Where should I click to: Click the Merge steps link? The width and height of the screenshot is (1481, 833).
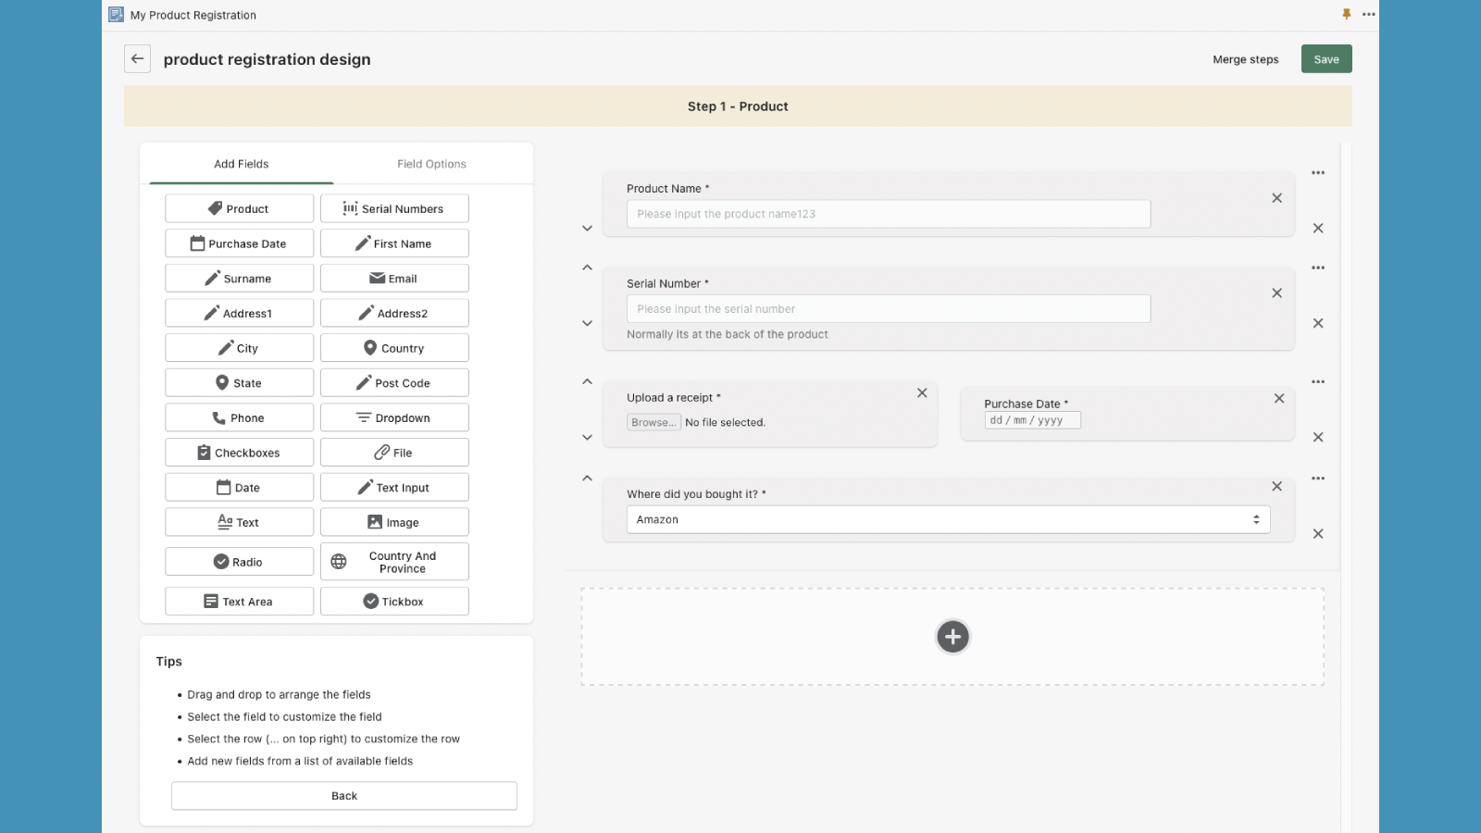(x=1245, y=58)
